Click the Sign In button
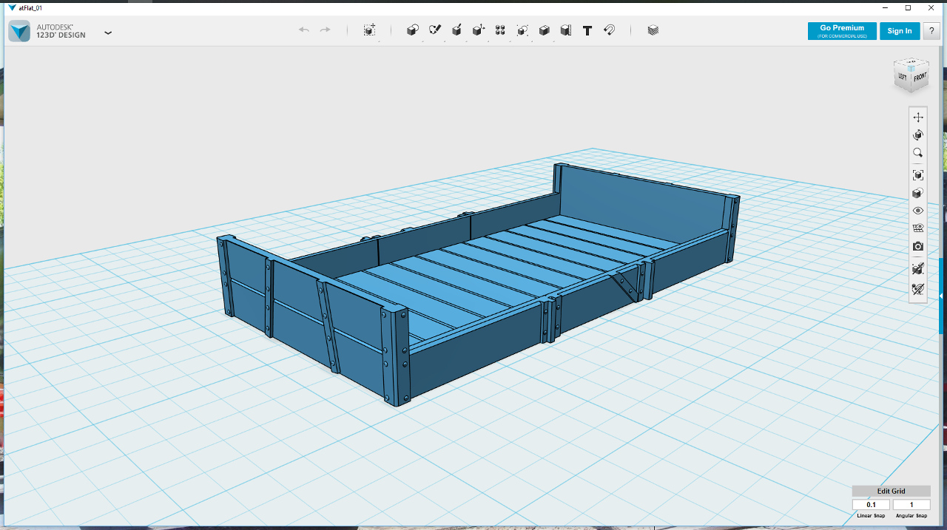 click(x=900, y=31)
